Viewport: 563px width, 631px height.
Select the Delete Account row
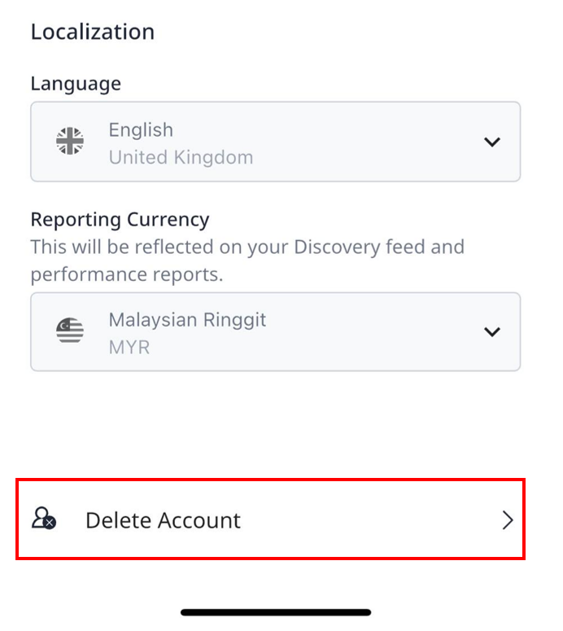(x=271, y=519)
